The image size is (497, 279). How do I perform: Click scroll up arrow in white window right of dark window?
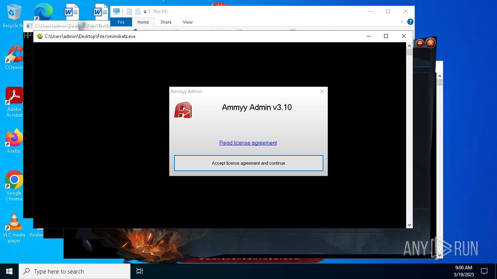tap(440, 76)
